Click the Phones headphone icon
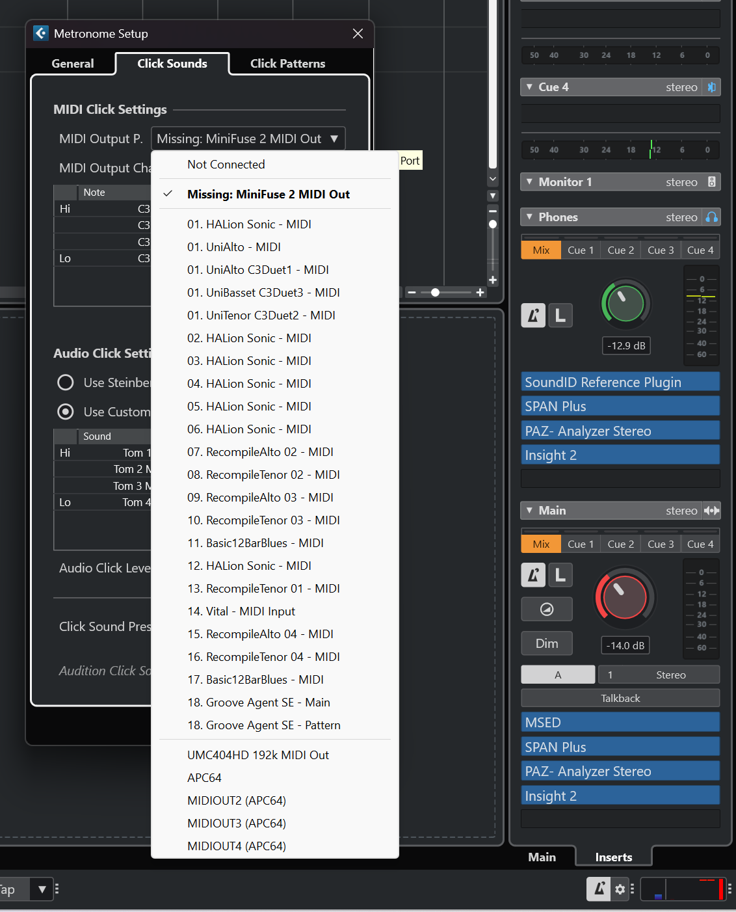The width and height of the screenshot is (736, 912). click(x=711, y=217)
